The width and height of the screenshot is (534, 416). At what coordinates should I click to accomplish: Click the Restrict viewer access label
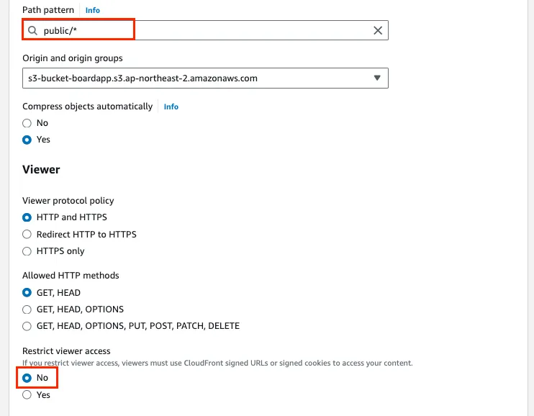pos(66,351)
